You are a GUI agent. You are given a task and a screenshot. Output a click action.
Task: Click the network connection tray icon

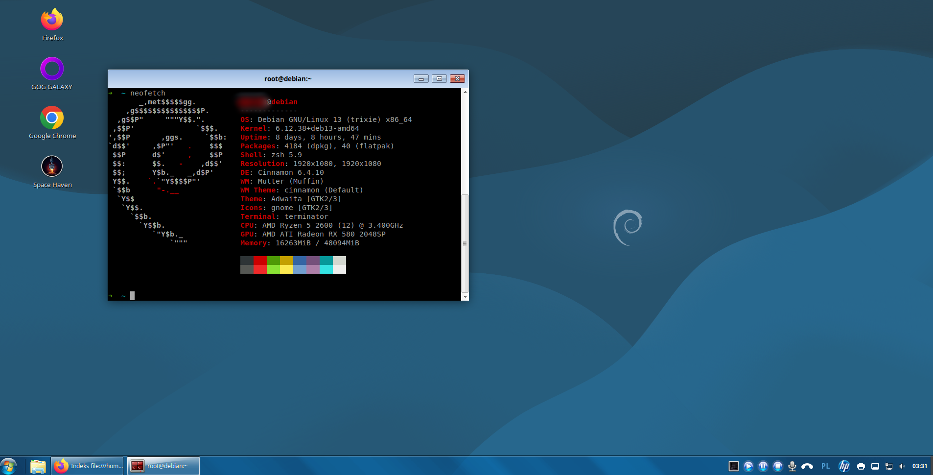889,466
